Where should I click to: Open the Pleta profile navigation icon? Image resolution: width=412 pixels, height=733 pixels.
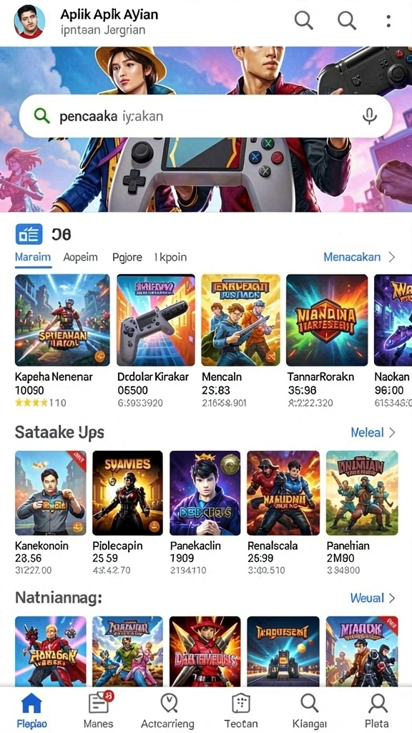coord(378,703)
